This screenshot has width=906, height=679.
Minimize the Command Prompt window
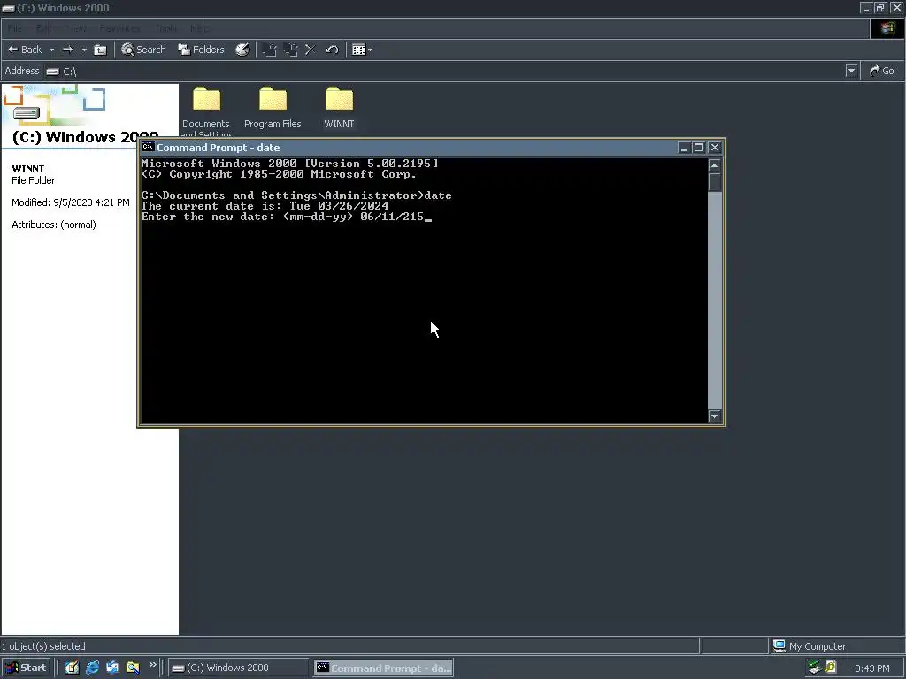[684, 148]
